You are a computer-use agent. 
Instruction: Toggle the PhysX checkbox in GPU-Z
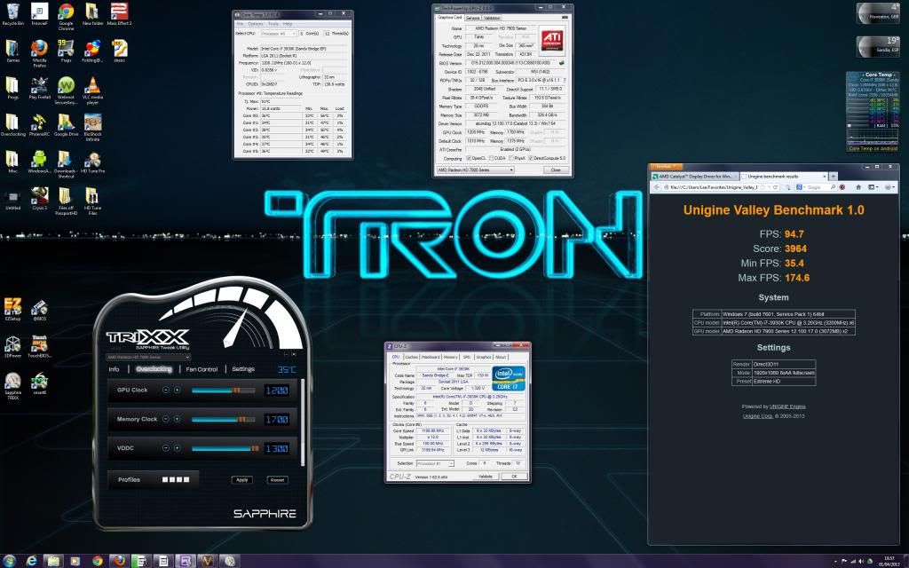510,158
